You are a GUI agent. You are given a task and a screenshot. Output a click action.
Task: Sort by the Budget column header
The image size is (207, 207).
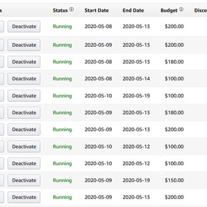[x=169, y=11]
